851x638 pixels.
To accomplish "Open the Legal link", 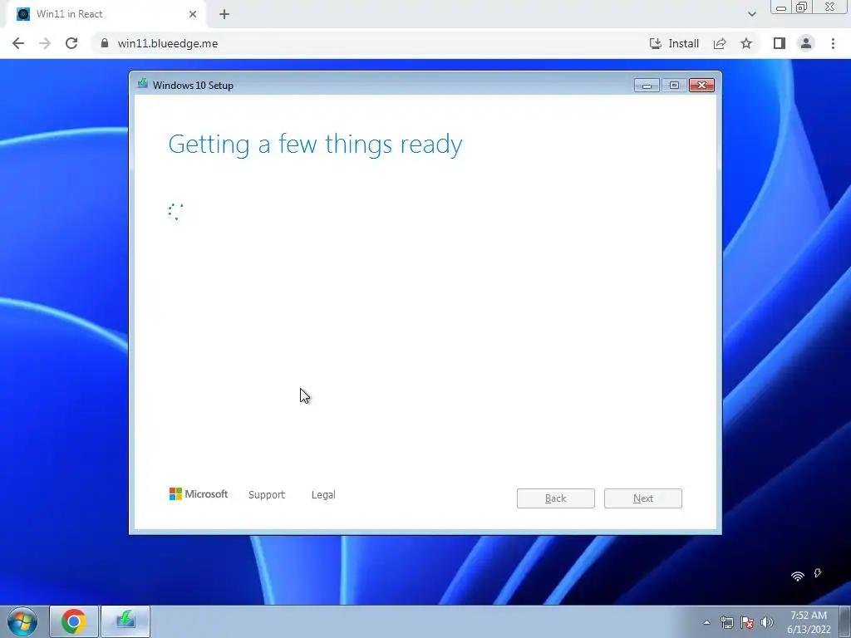I will pos(323,495).
